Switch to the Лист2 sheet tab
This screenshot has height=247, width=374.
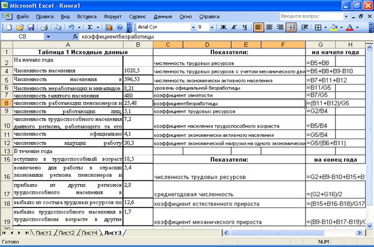coord(67,233)
